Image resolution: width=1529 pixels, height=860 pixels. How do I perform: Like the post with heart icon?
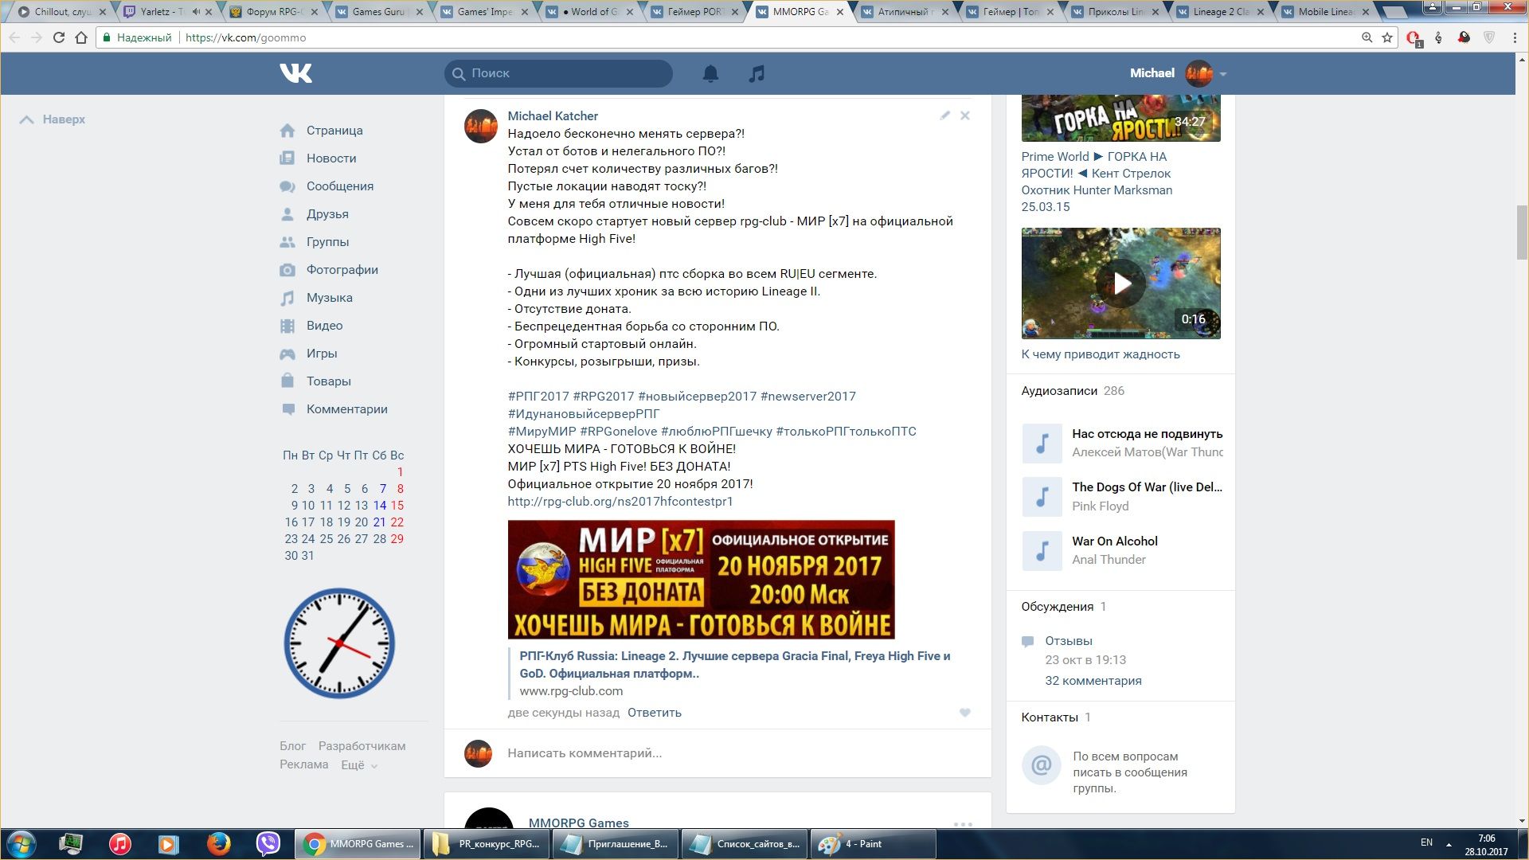[x=964, y=713]
